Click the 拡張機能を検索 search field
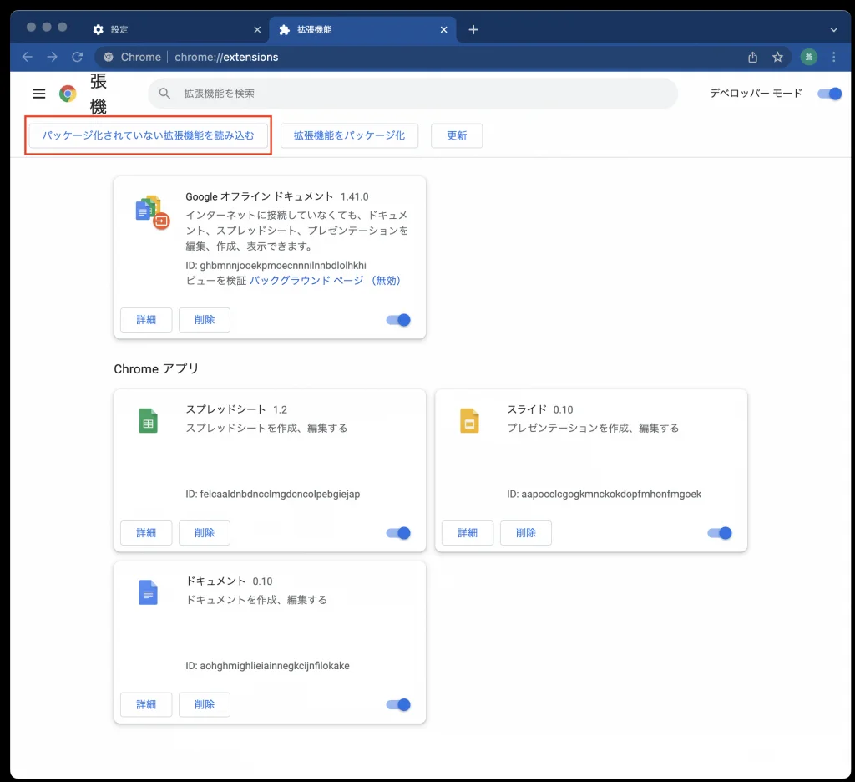This screenshot has width=855, height=782. (417, 94)
